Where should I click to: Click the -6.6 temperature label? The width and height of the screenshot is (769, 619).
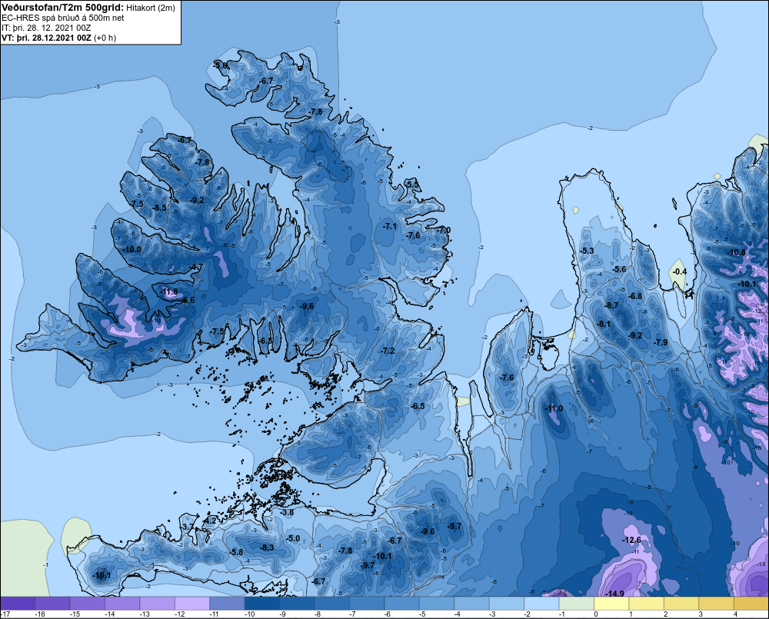tap(188, 300)
